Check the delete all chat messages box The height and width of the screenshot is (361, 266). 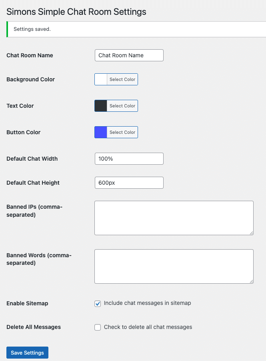click(x=98, y=327)
